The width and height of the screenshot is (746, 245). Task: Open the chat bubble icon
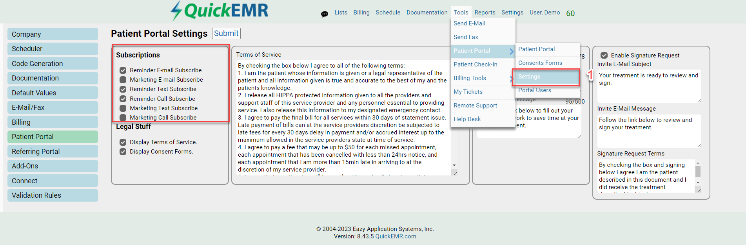tap(325, 14)
